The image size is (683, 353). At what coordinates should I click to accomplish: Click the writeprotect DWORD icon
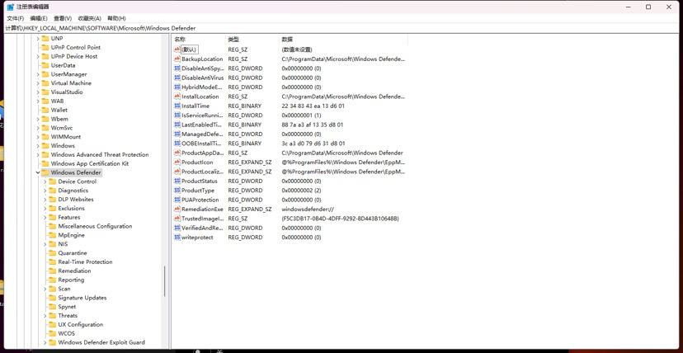click(177, 238)
